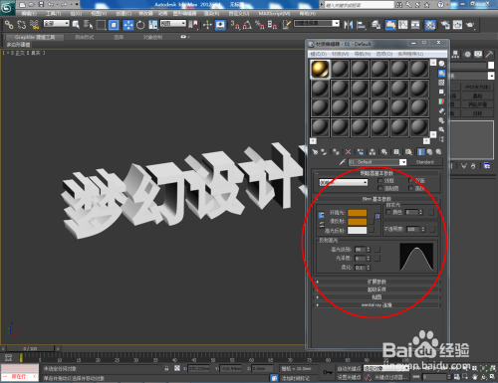Click the Key Mode key icon
The height and width of the screenshot is (383, 498).
[328, 372]
